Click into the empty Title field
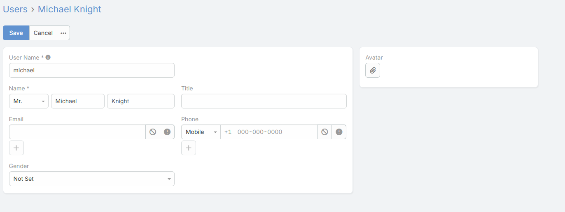This screenshot has height=212, width=565. 264,101
